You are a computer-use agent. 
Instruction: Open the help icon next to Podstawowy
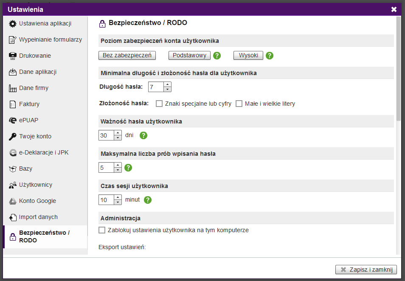217,56
